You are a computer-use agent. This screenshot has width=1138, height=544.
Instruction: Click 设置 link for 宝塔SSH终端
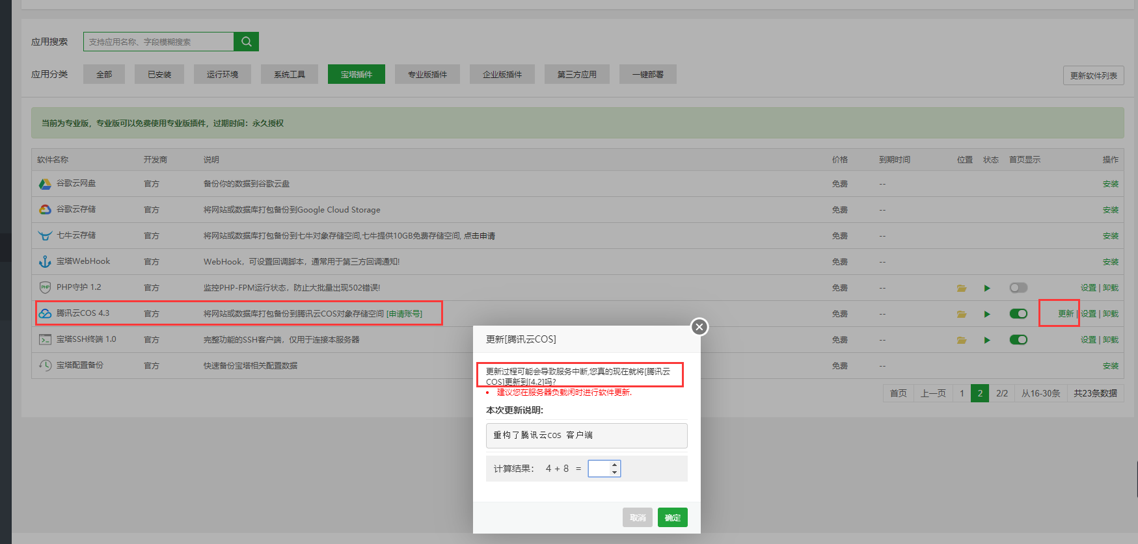pyautogui.click(x=1089, y=340)
